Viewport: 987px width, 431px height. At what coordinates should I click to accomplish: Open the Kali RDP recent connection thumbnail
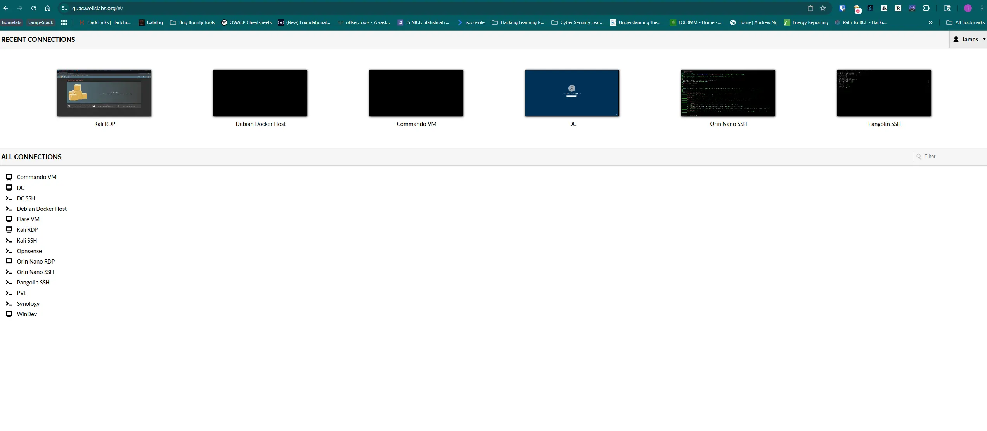(104, 93)
